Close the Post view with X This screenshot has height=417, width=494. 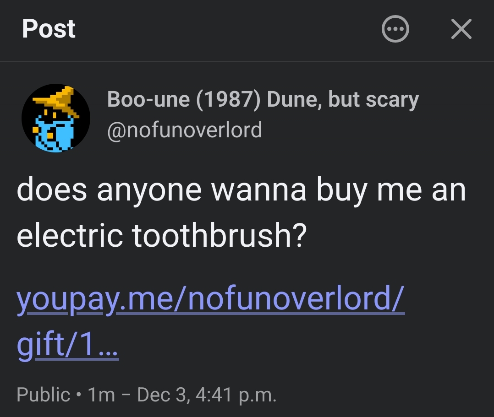coord(461,30)
